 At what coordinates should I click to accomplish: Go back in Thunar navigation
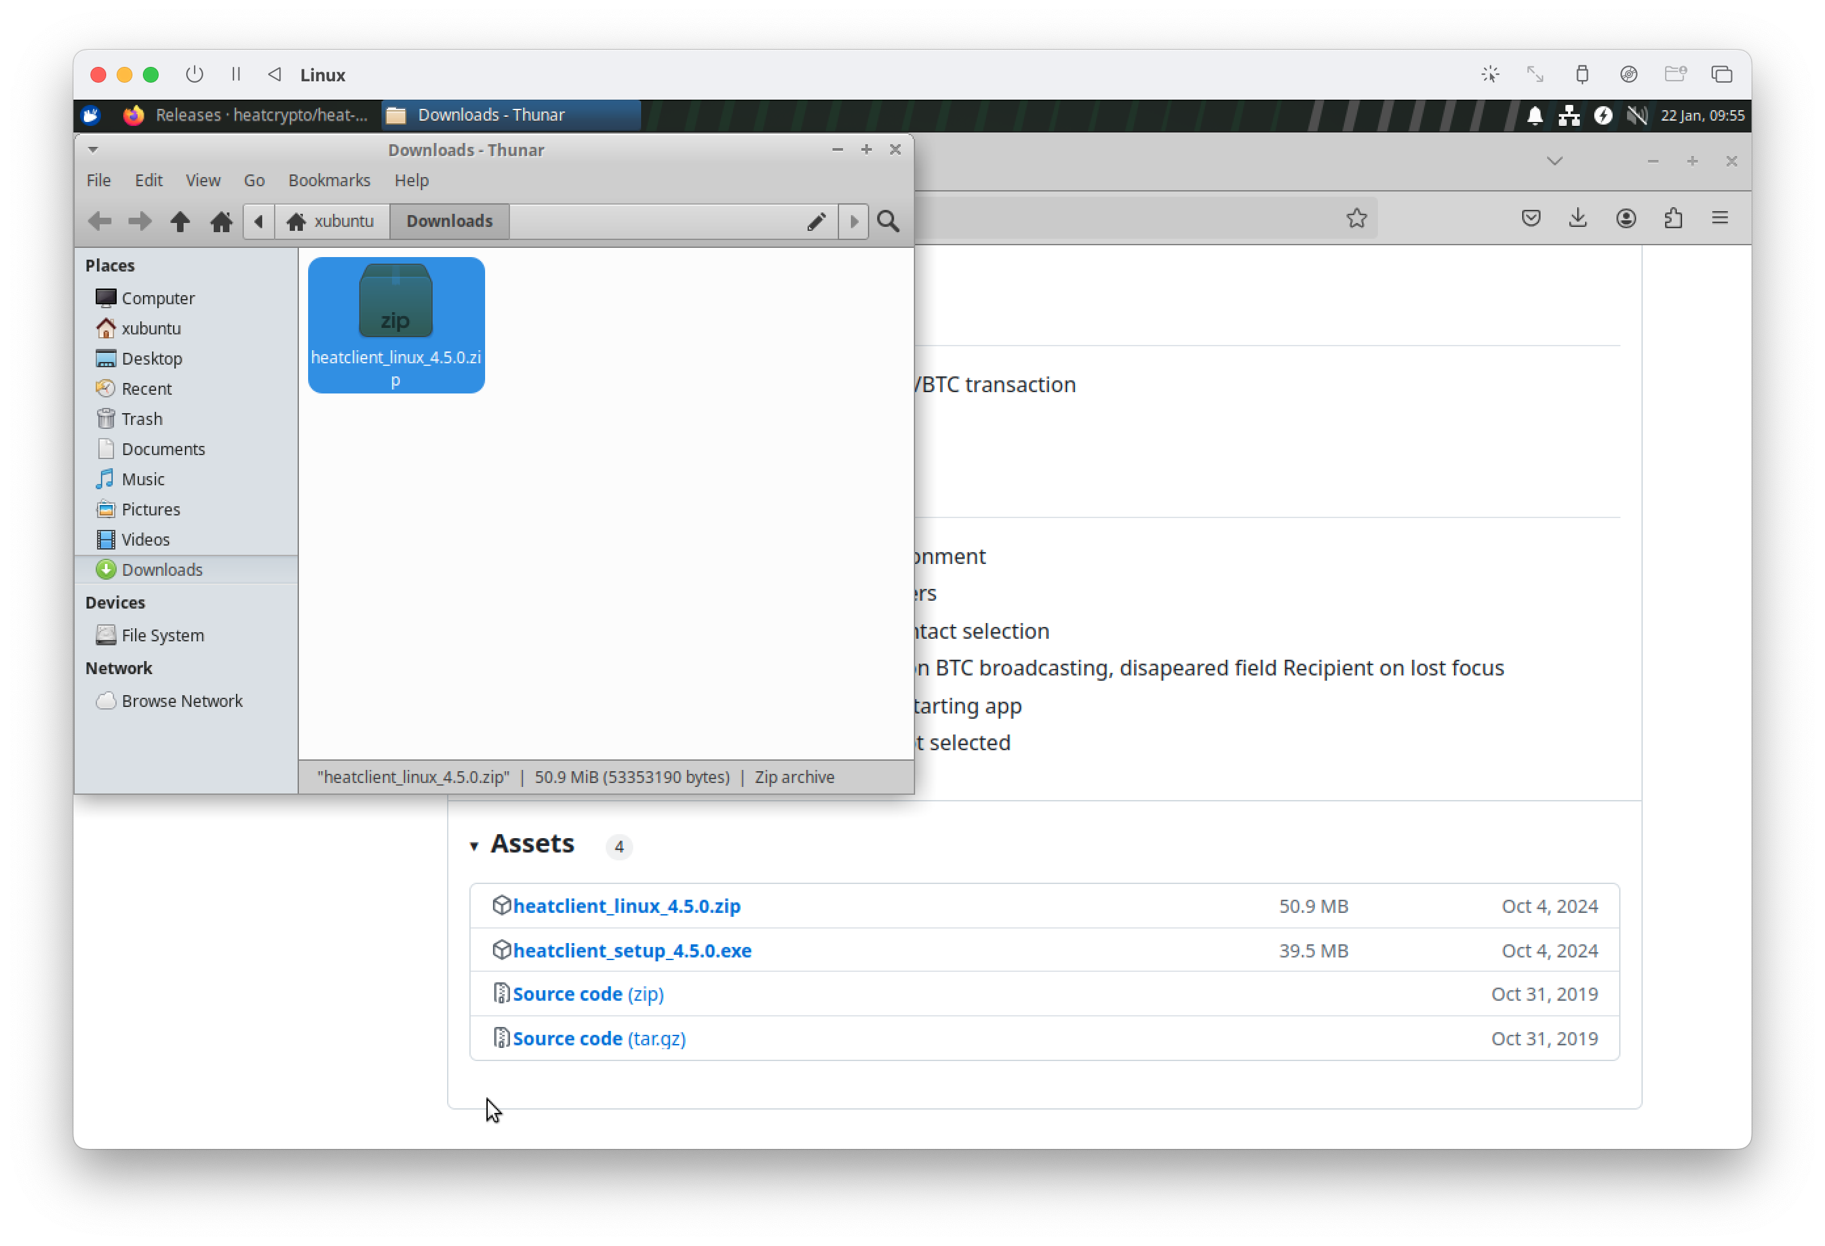[100, 222]
